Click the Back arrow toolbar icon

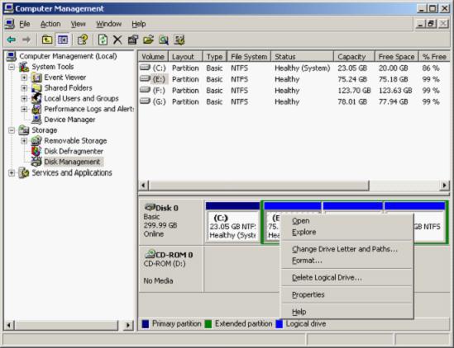[12, 40]
